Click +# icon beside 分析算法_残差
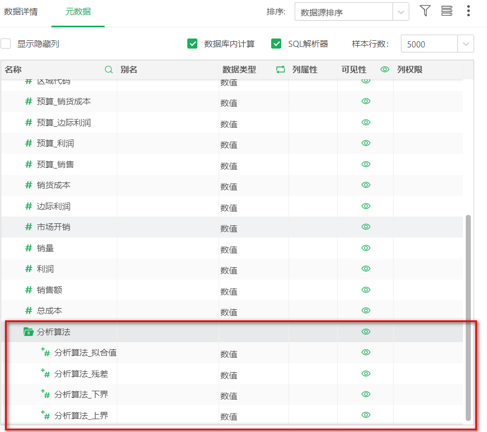The width and height of the screenshot is (487, 432). point(46,373)
